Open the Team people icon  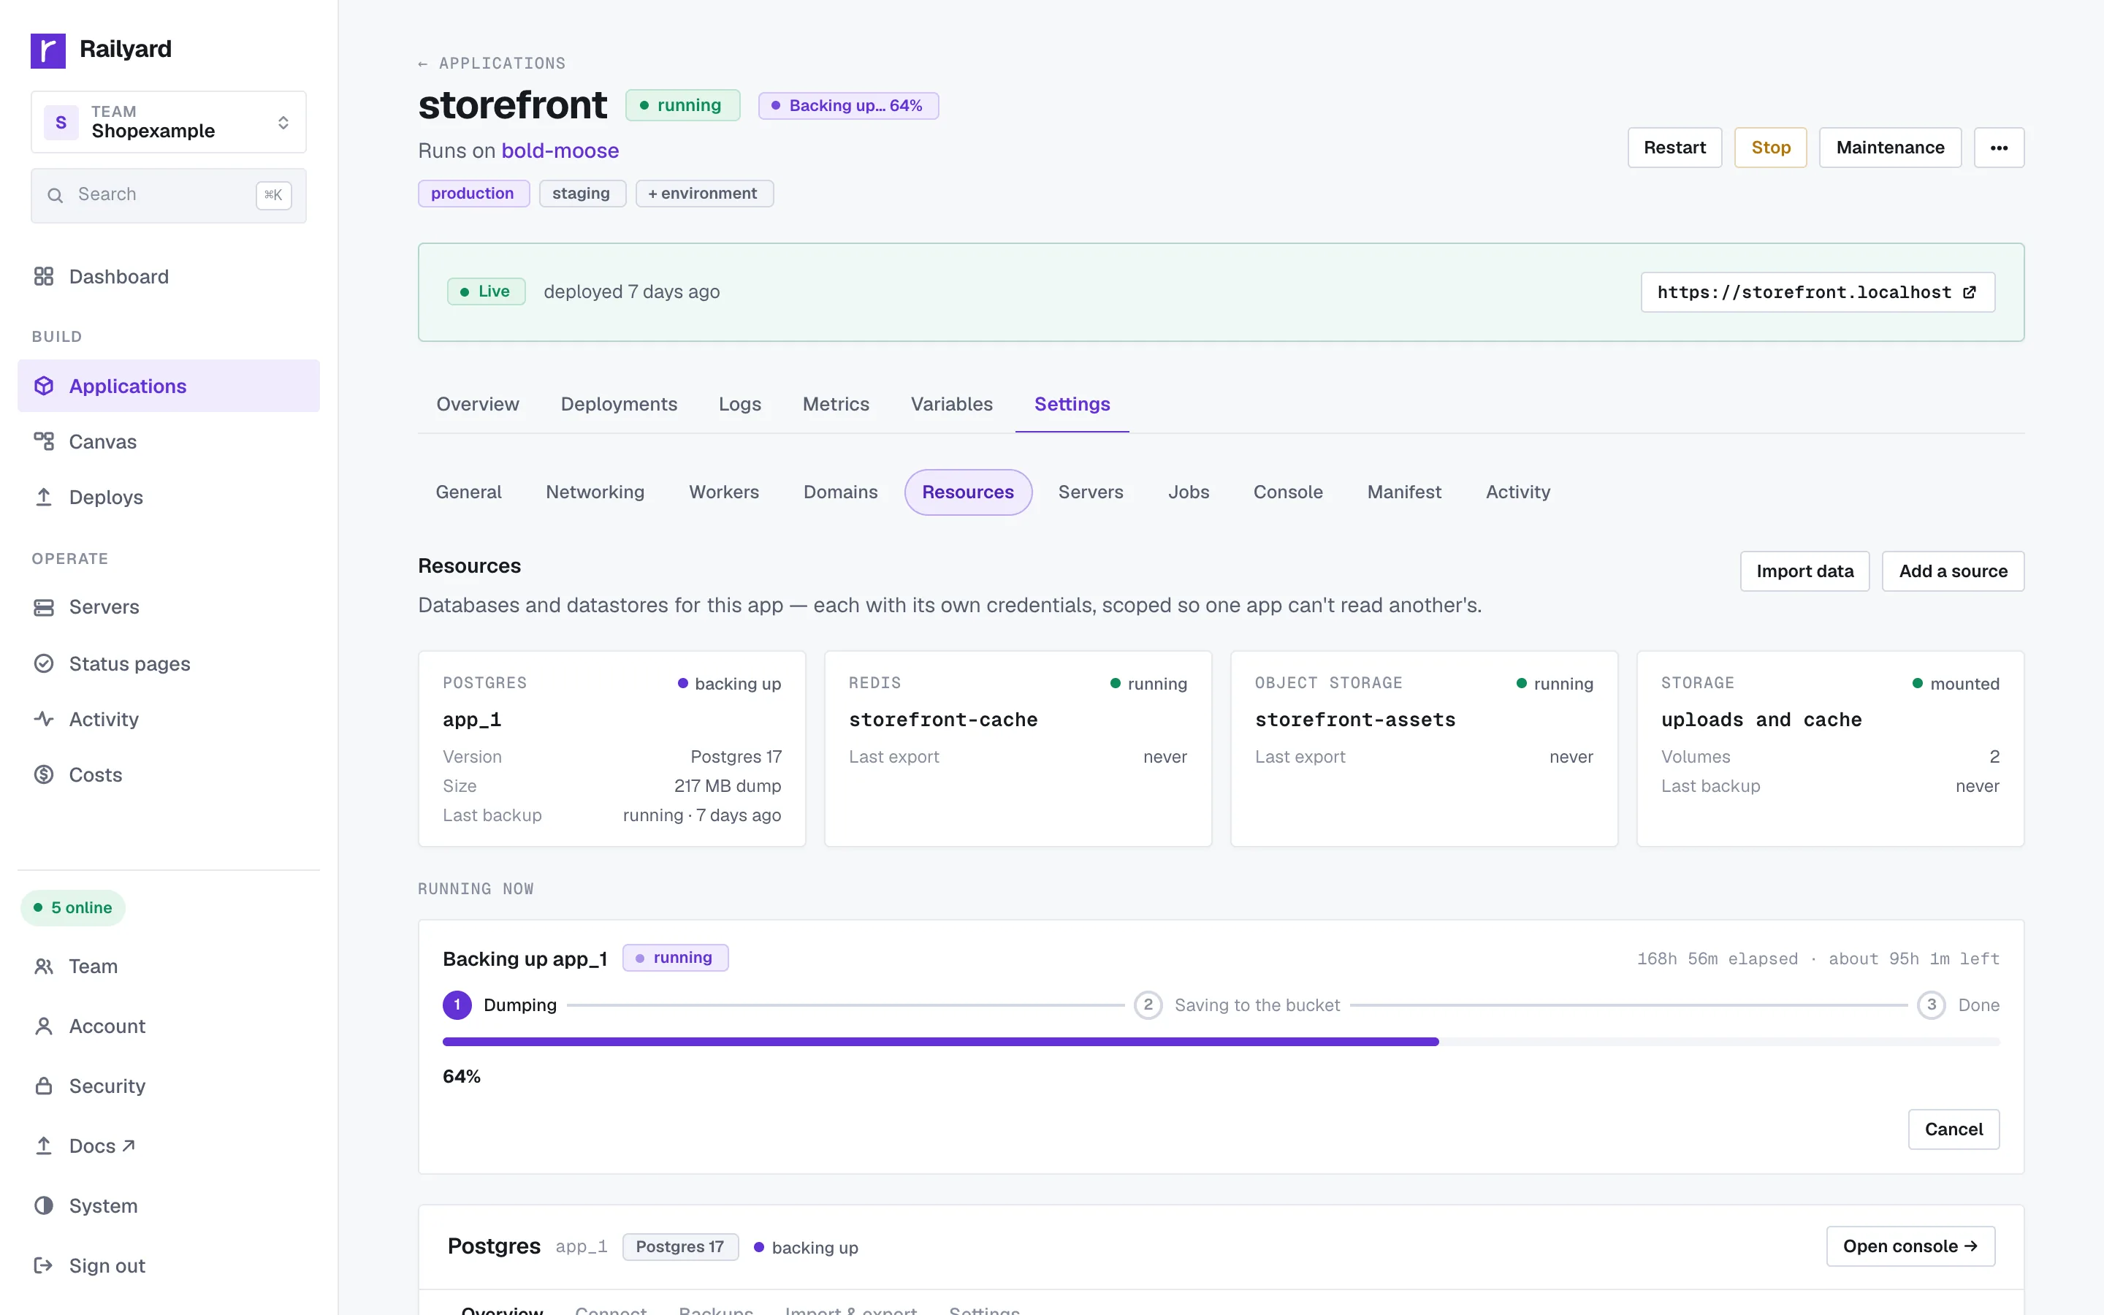44,967
